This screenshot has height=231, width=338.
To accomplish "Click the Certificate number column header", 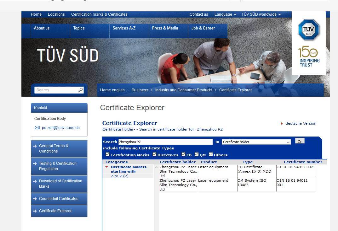I will click(303, 162).
